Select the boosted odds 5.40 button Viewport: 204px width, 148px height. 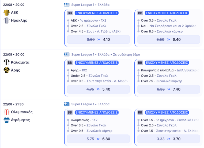coord(98,89)
